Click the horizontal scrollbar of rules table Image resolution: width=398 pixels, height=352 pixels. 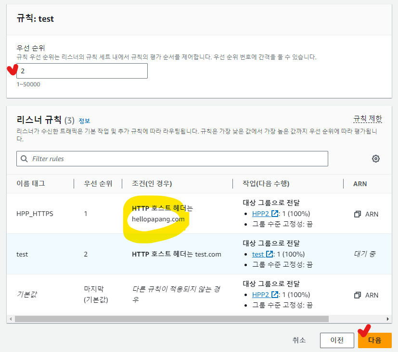coord(171,319)
